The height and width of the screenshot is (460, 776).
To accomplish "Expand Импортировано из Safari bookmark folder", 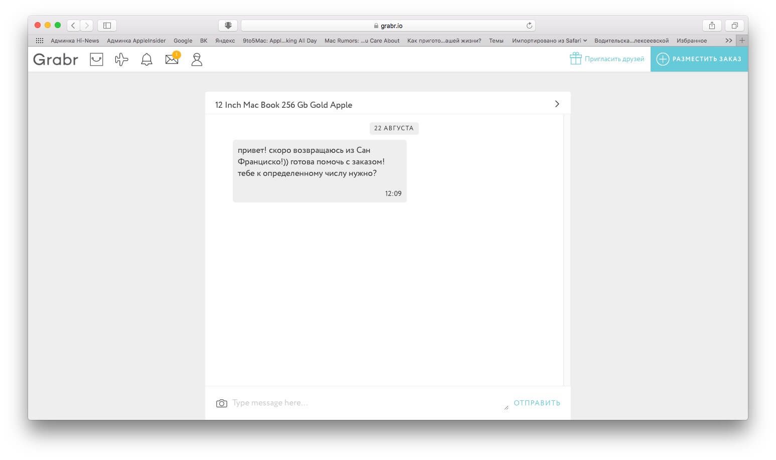I will click(x=549, y=41).
